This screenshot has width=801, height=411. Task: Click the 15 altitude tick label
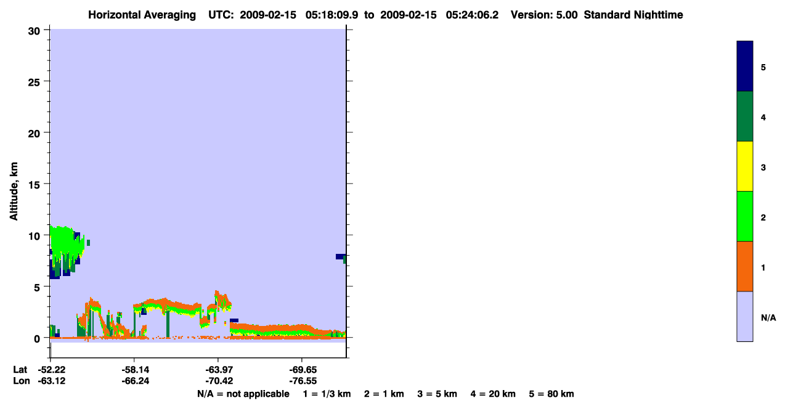click(35, 184)
